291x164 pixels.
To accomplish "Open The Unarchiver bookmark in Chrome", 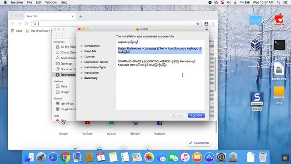I will coord(39,31).
